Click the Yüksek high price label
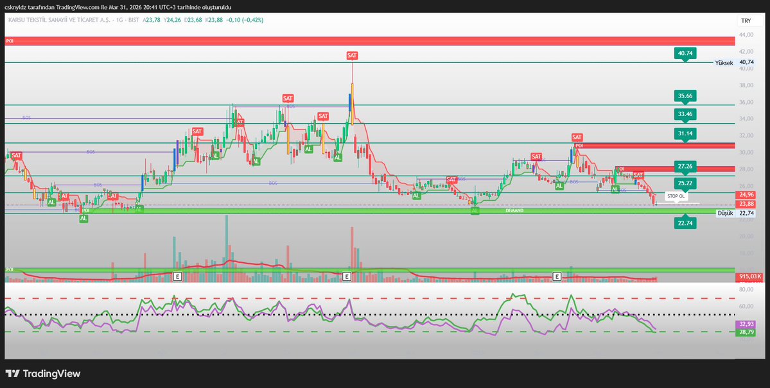770x388 pixels. [724, 63]
